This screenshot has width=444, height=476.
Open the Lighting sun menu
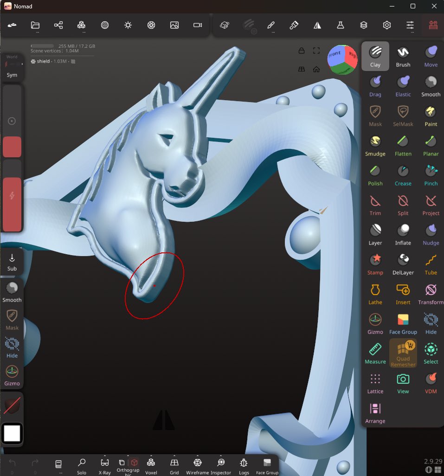[128, 25]
